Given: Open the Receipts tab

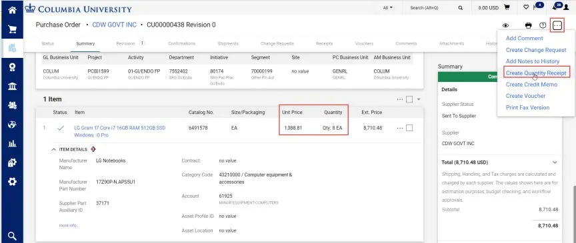Looking at the screenshot, I should coord(325,43).
